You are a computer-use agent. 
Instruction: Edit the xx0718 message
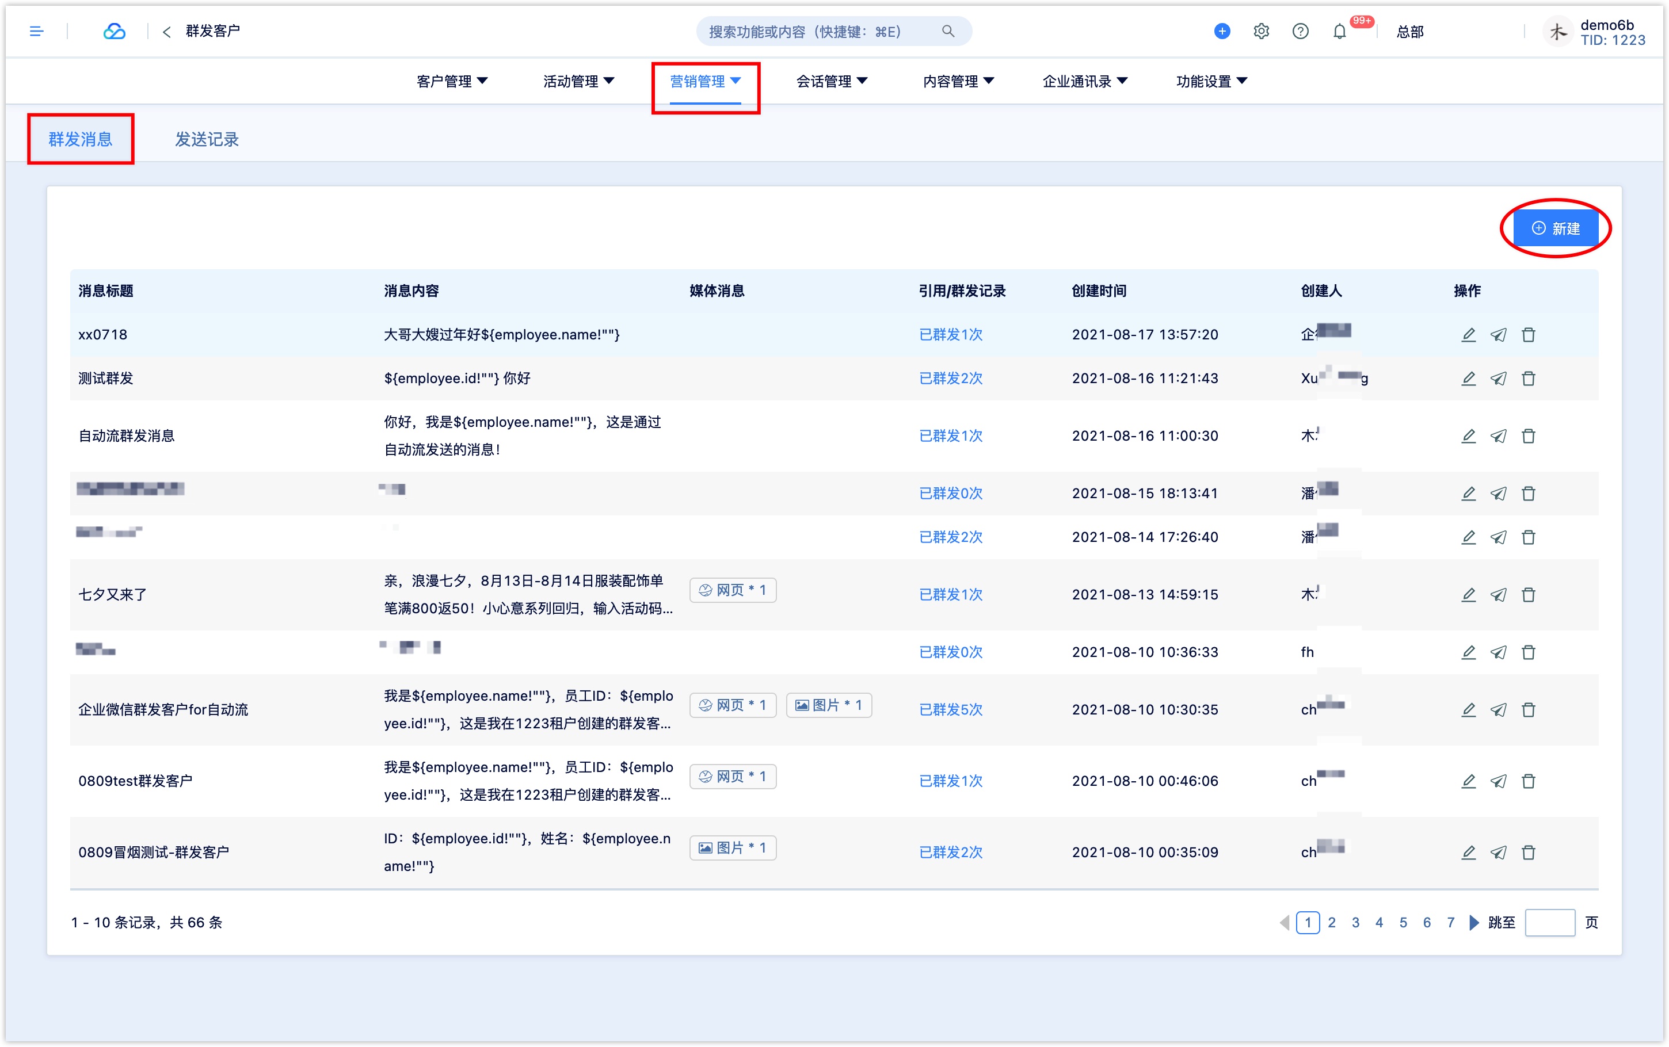(x=1468, y=334)
